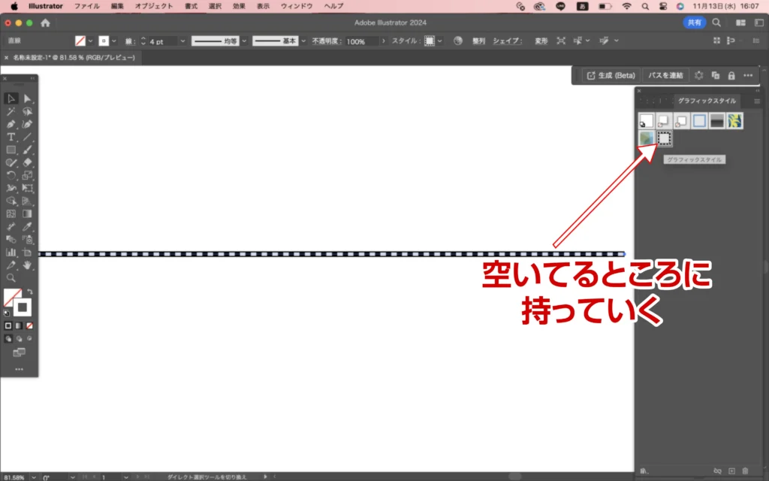Reset to default fill and stroke
Viewport: 769px width, 481px height.
[x=8, y=313]
